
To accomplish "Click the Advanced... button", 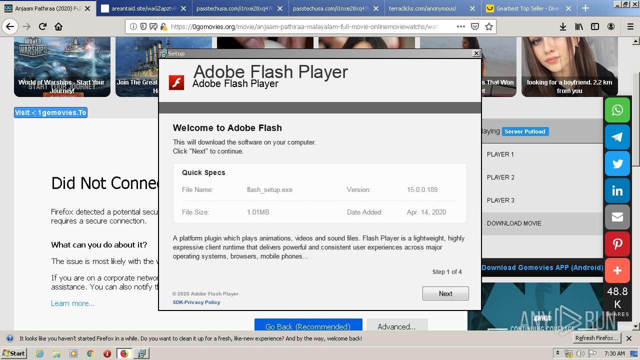I will [x=396, y=325].
